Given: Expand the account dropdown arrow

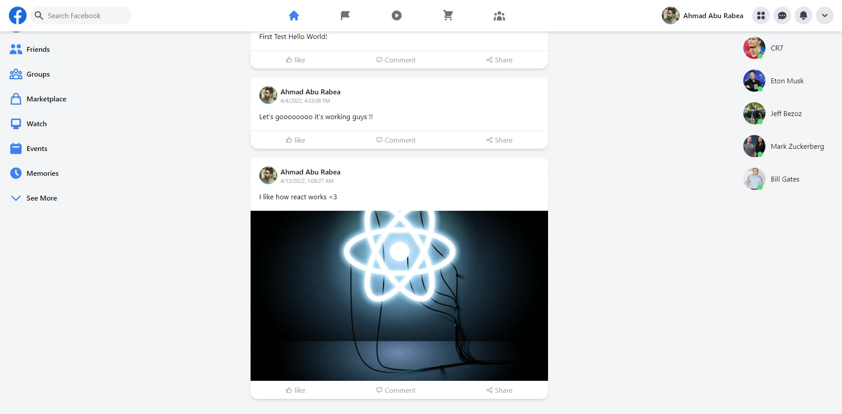Looking at the screenshot, I should 825,15.
